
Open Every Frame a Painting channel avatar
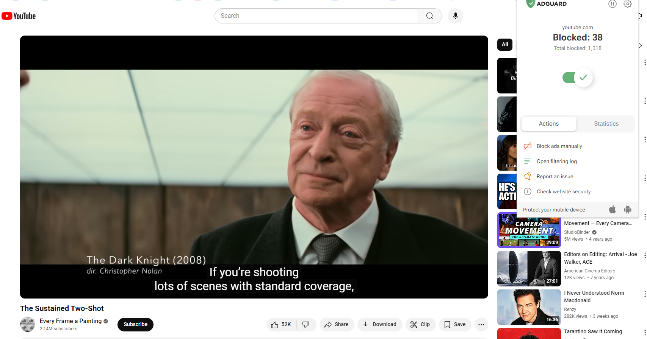(x=28, y=325)
